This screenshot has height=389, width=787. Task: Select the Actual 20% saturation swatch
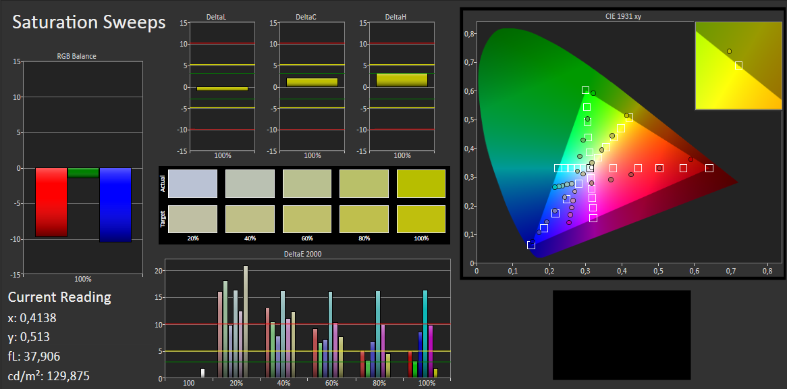193,184
